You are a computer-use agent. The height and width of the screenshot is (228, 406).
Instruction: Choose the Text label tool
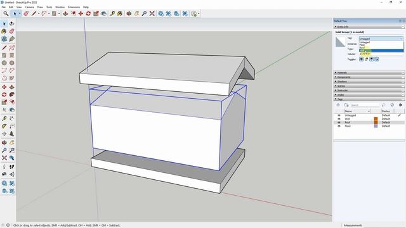(x=11, y=126)
